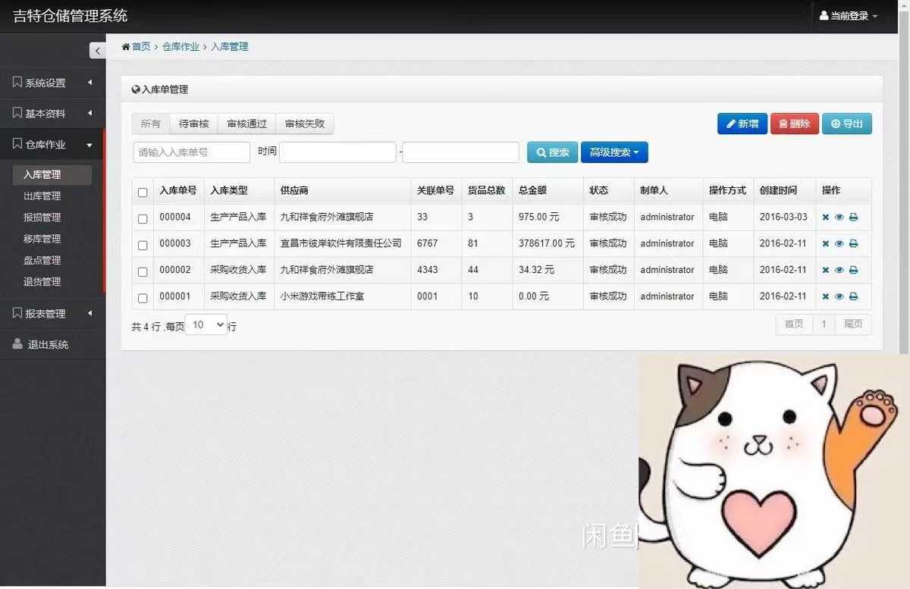910x589 pixels.
Task: Open 出库管理 in the sidebar
Action: coord(42,196)
